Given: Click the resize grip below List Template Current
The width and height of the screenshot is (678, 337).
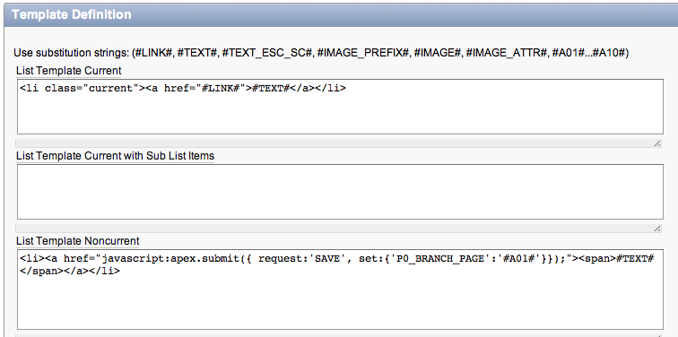Looking at the screenshot, I should point(656,143).
